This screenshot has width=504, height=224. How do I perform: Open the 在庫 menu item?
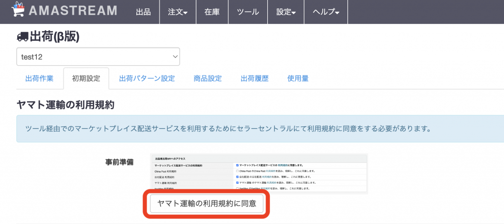click(x=212, y=12)
